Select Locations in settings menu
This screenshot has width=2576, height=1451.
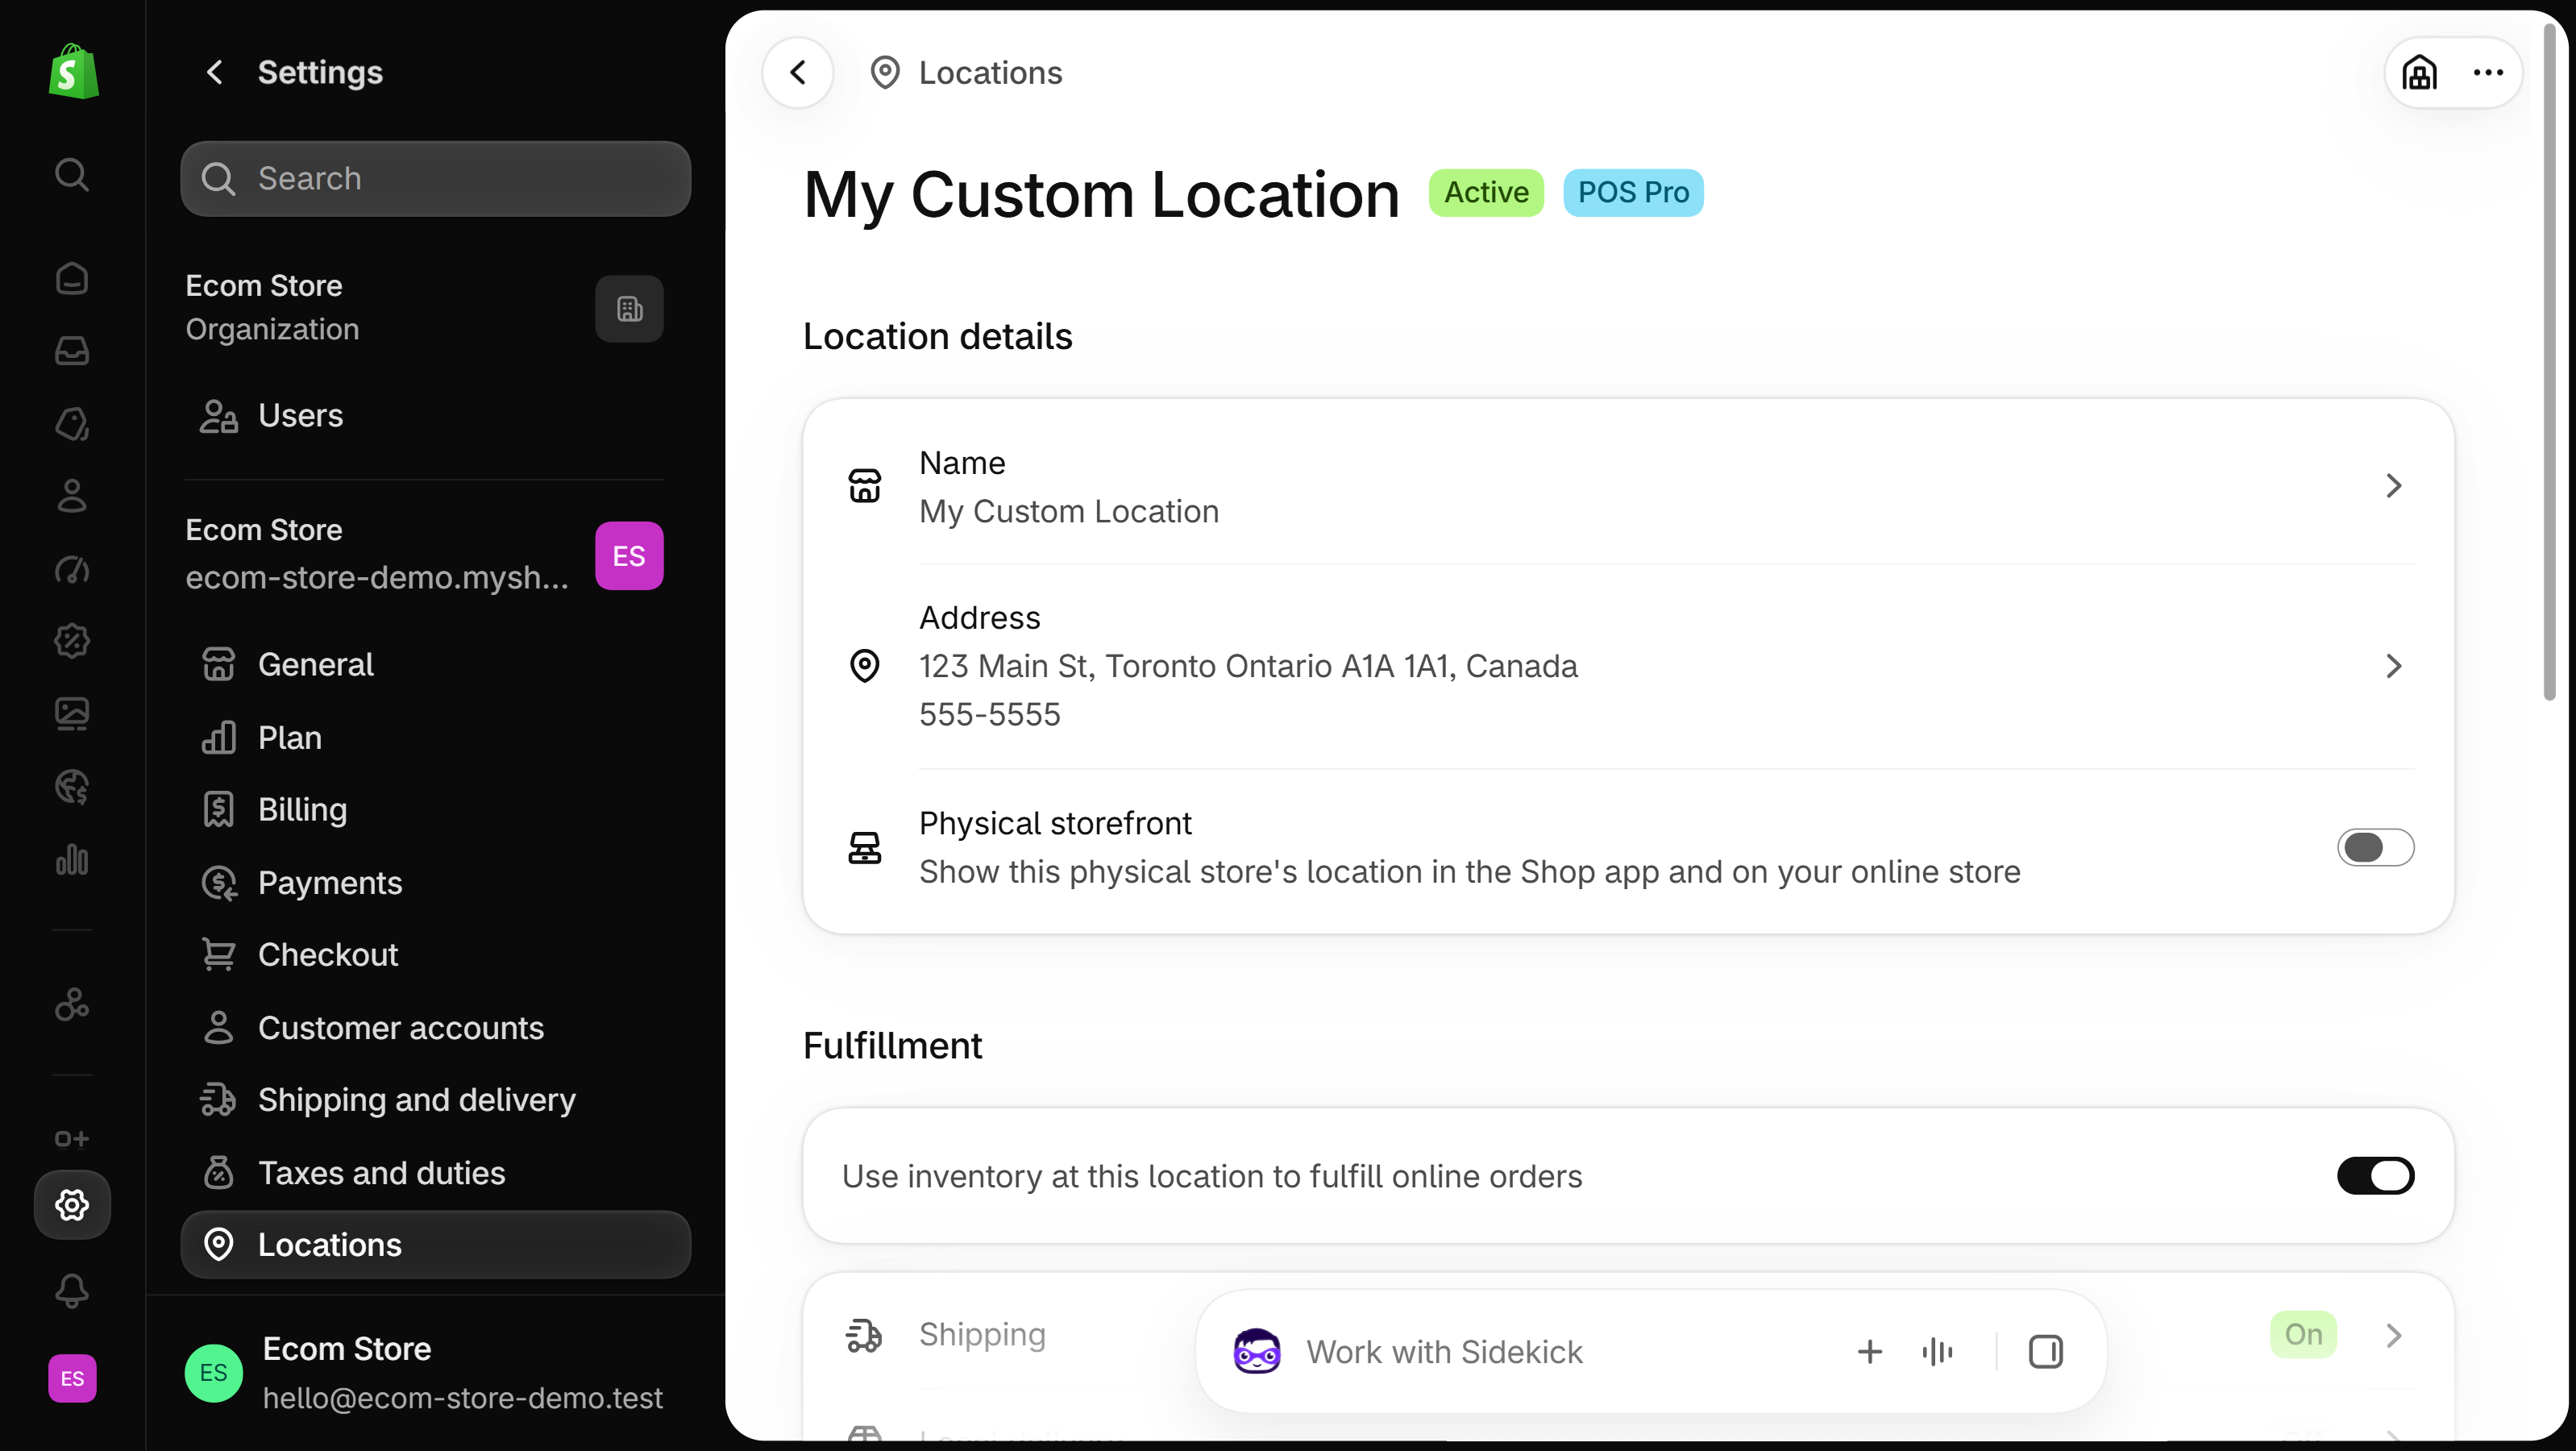pyautogui.click(x=435, y=1245)
